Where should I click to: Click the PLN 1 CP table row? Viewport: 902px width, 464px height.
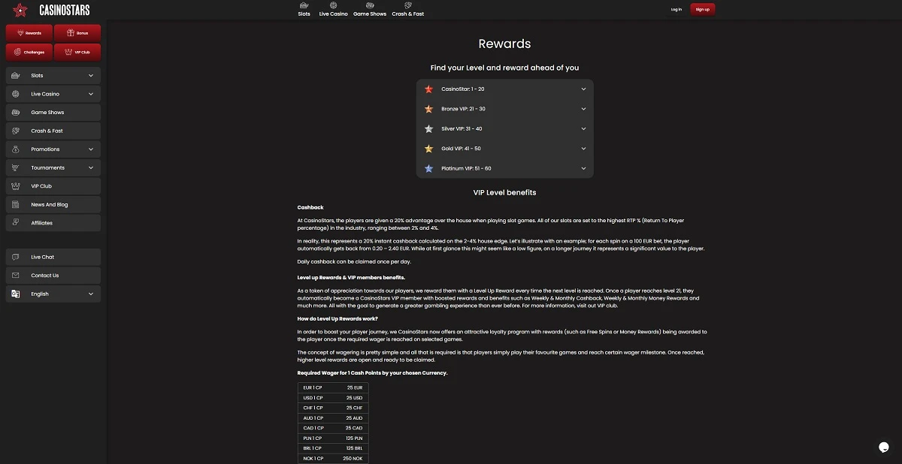[333, 438]
